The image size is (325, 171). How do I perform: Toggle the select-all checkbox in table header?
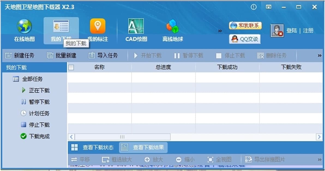pos(71,67)
